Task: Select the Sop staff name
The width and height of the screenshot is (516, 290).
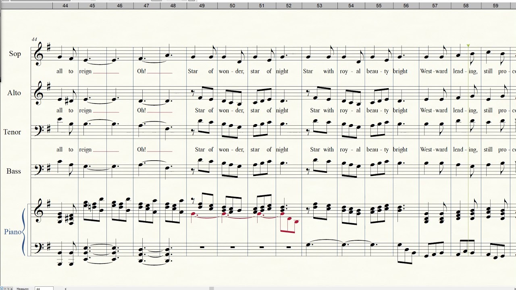Action: 15,54
